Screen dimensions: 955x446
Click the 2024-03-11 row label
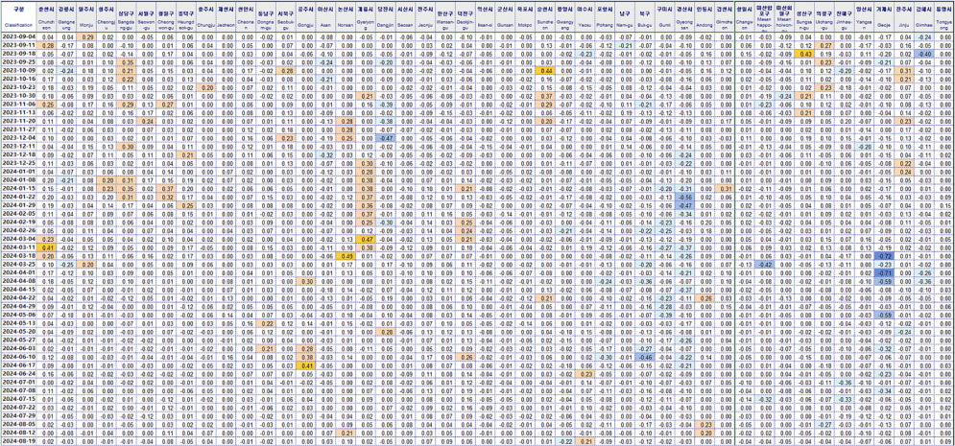[x=18, y=247]
